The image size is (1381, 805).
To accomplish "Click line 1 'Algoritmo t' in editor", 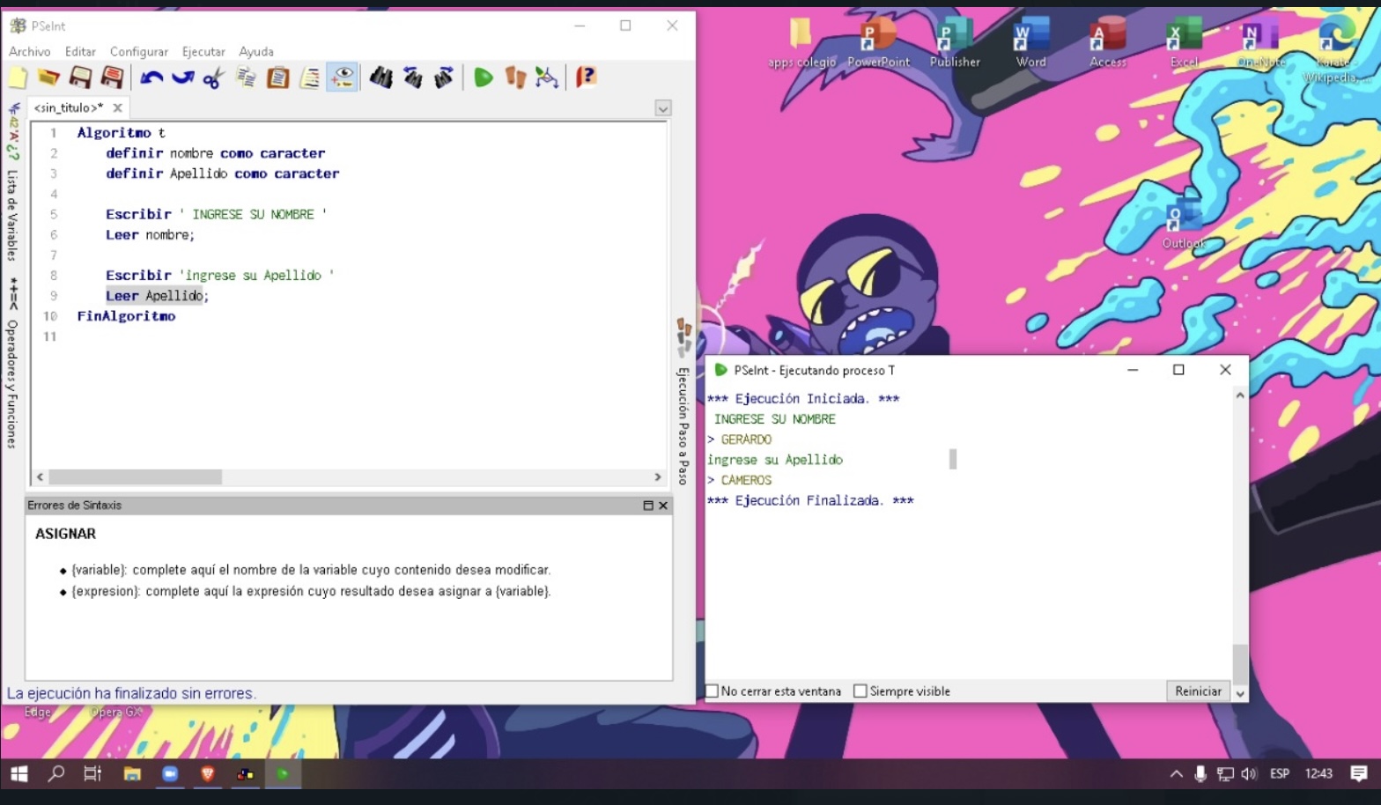I will tap(121, 133).
